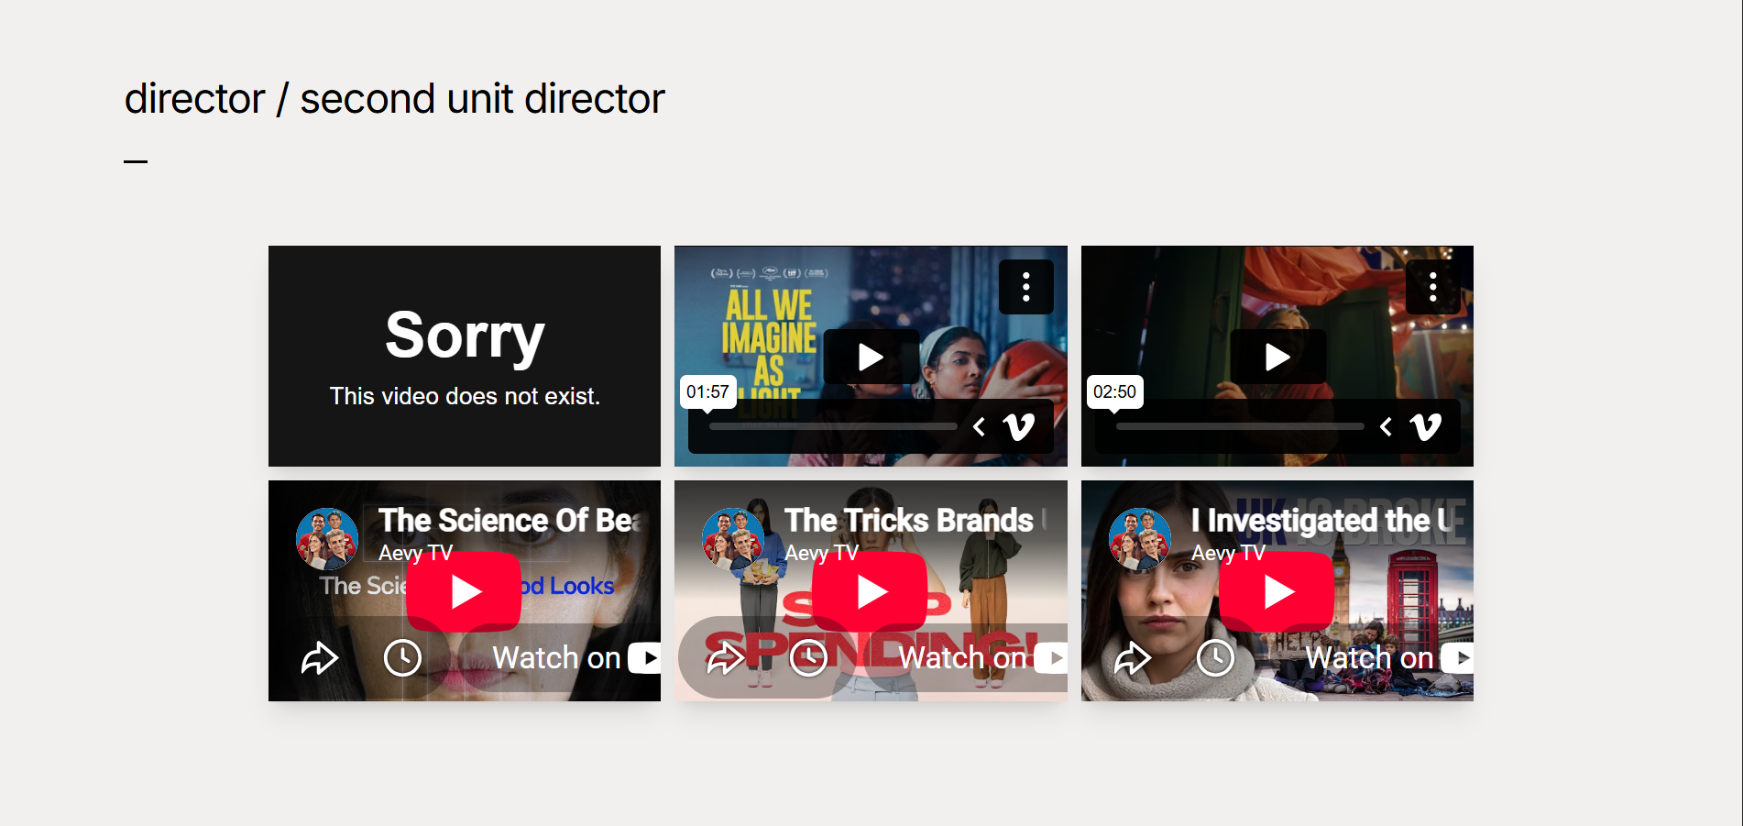
Task: Add I Investigated video to Watch Later
Action: (1215, 657)
